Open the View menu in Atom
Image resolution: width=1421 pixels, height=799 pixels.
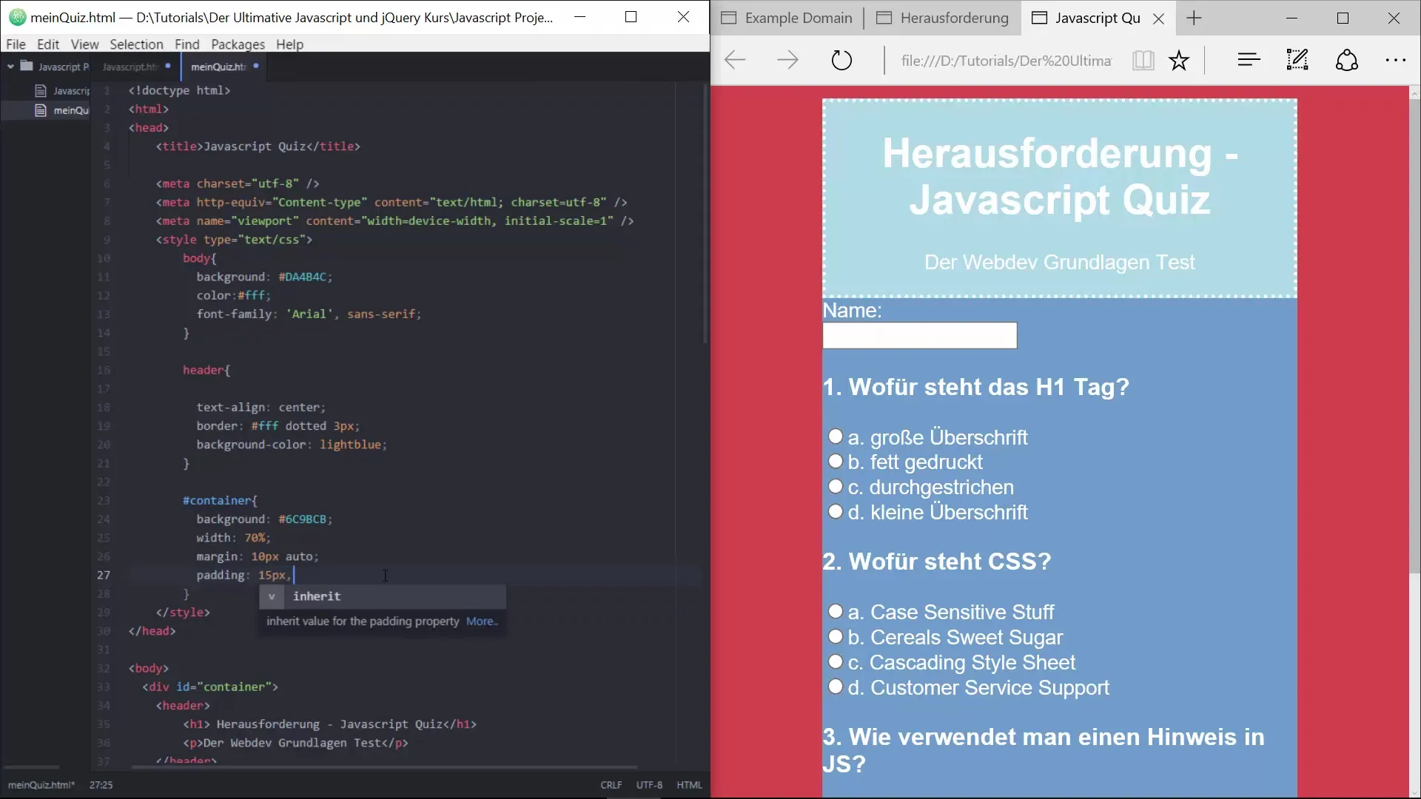(x=84, y=44)
